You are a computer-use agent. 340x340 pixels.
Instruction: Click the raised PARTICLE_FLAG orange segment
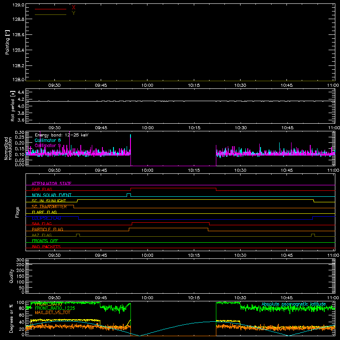coord(168,228)
